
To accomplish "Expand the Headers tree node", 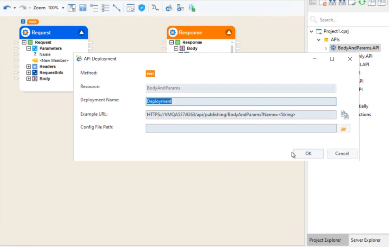I will tap(28, 67).
